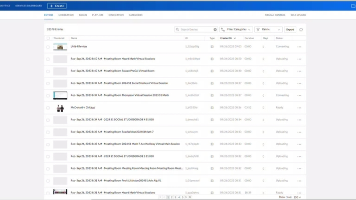Open actions menu for Thompson Virtual Session entry
Viewport: 356px width, 200px height.
coord(299,95)
